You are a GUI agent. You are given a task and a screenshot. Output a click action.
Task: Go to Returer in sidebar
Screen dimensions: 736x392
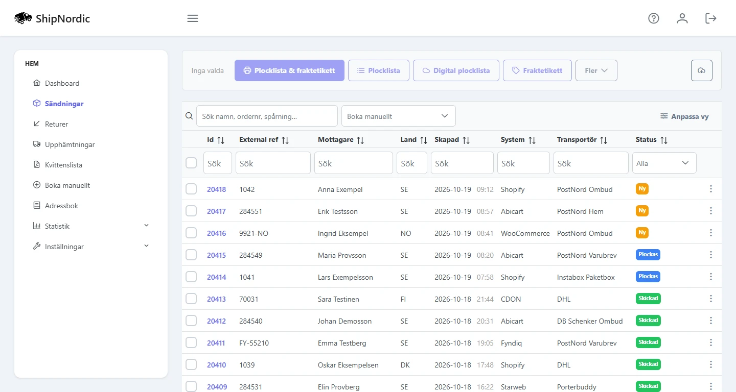point(56,124)
